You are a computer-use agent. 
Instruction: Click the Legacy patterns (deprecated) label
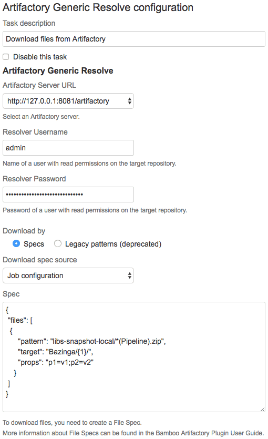[x=114, y=244]
